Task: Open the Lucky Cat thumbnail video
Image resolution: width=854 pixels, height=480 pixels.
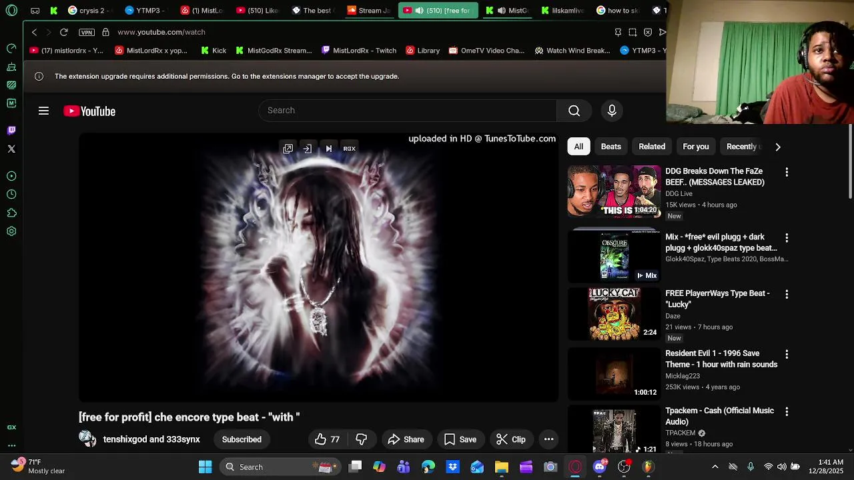Action: pos(614,314)
